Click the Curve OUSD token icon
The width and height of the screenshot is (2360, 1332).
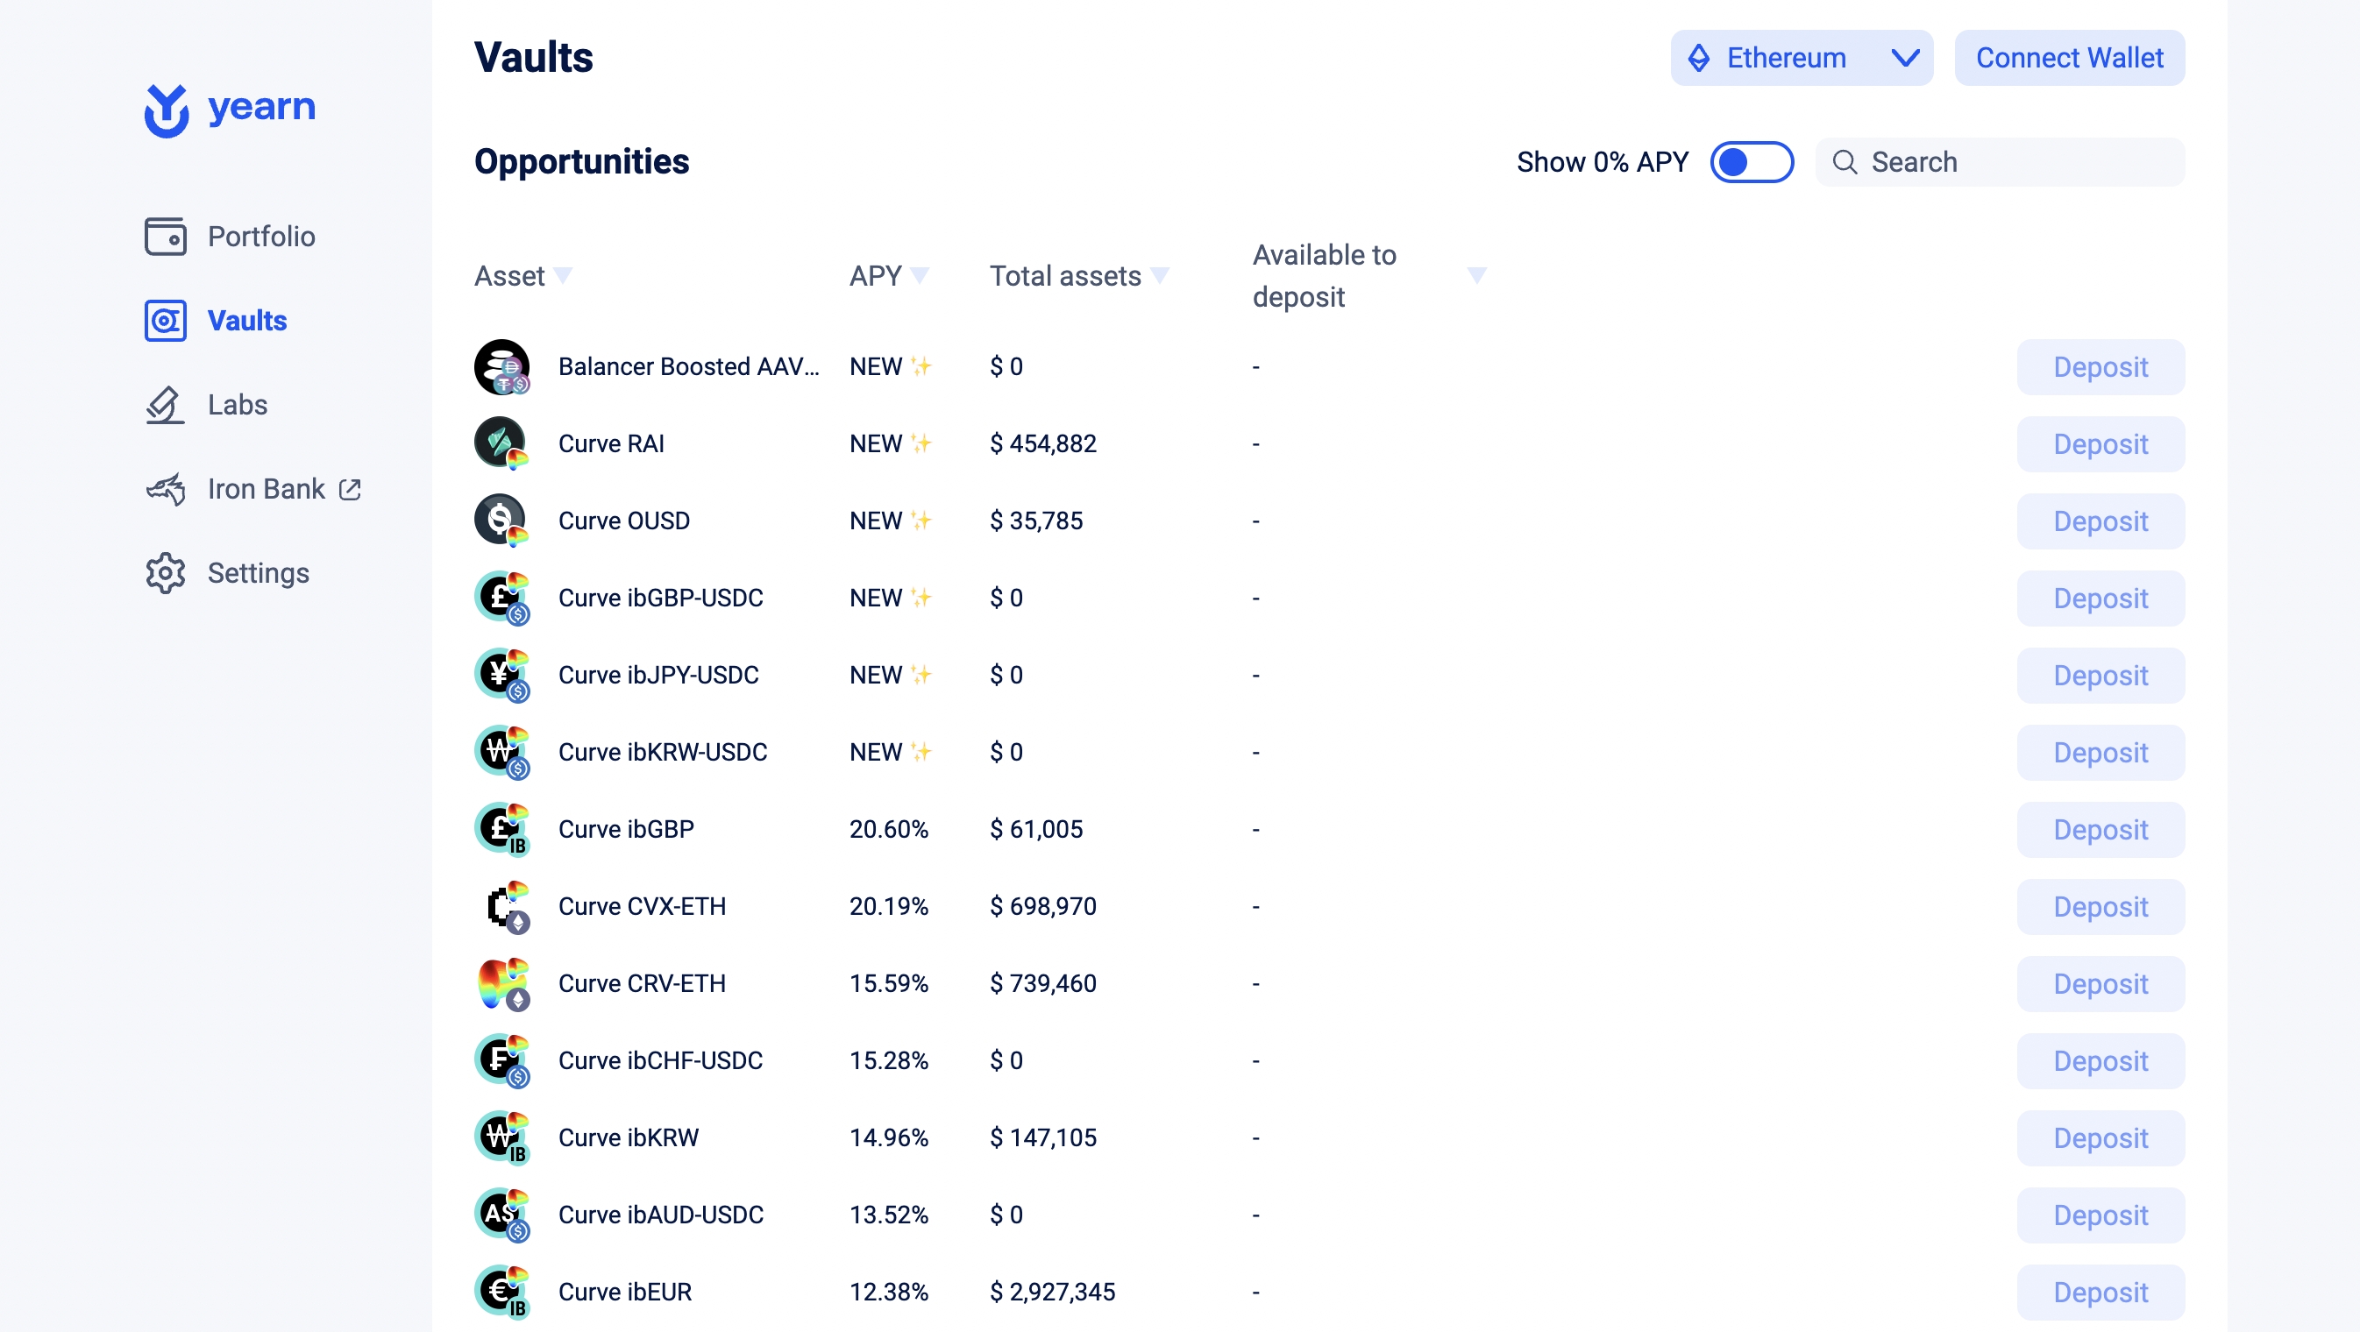(502, 521)
